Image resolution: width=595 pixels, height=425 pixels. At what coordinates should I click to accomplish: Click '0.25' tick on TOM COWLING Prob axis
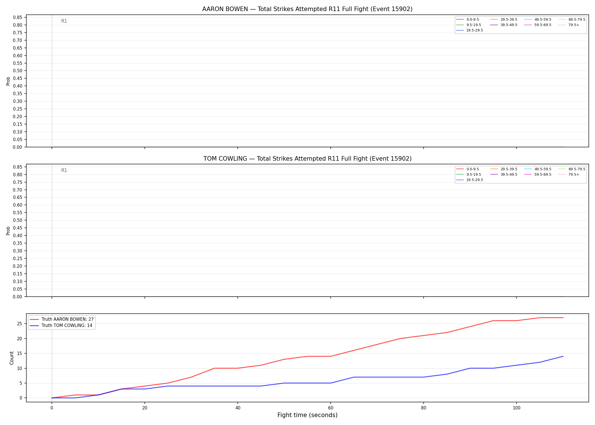click(18, 259)
